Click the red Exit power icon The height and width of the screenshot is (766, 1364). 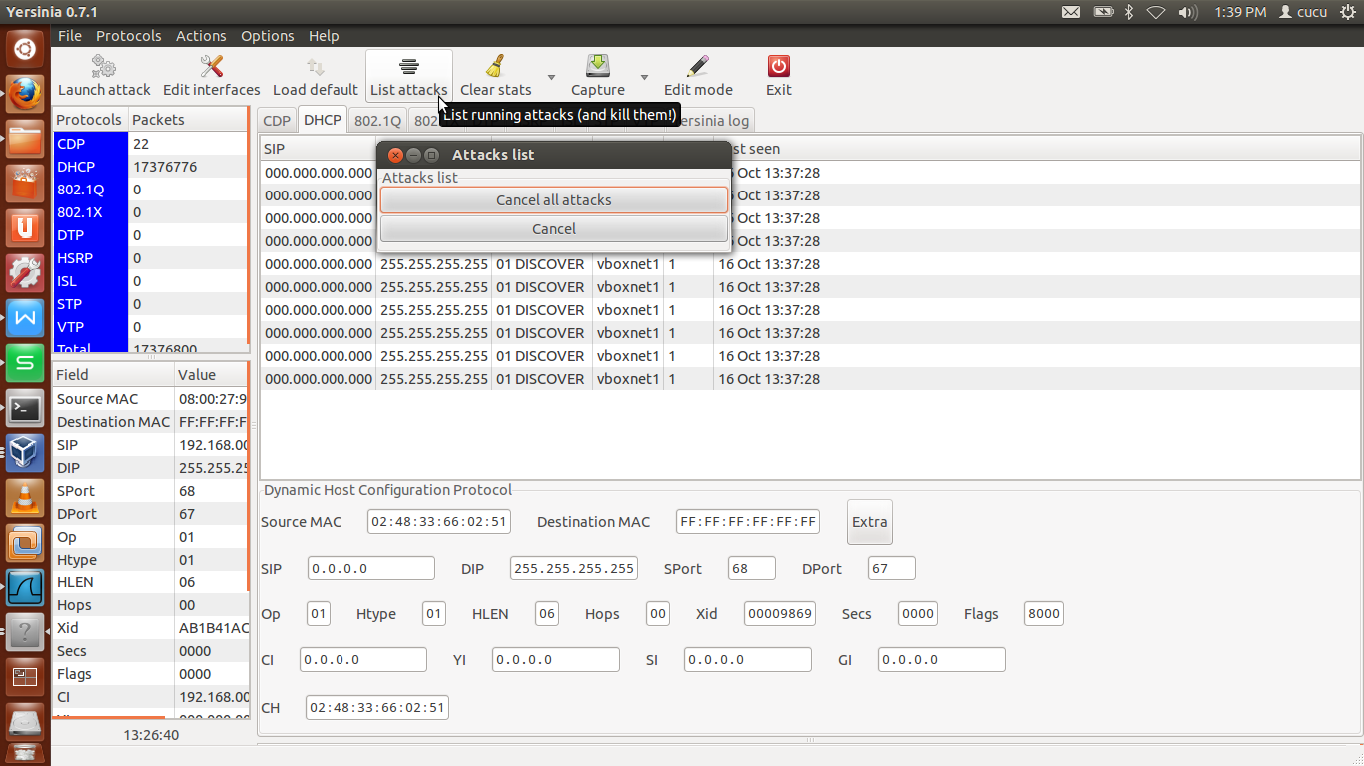tap(779, 66)
